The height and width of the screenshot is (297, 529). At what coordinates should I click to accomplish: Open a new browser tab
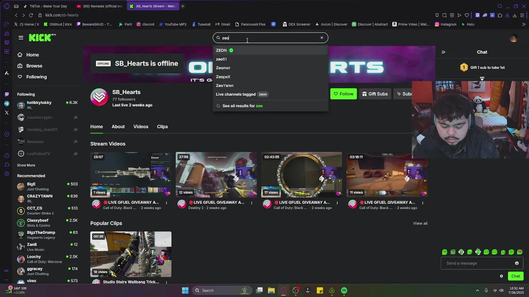pos(183,6)
